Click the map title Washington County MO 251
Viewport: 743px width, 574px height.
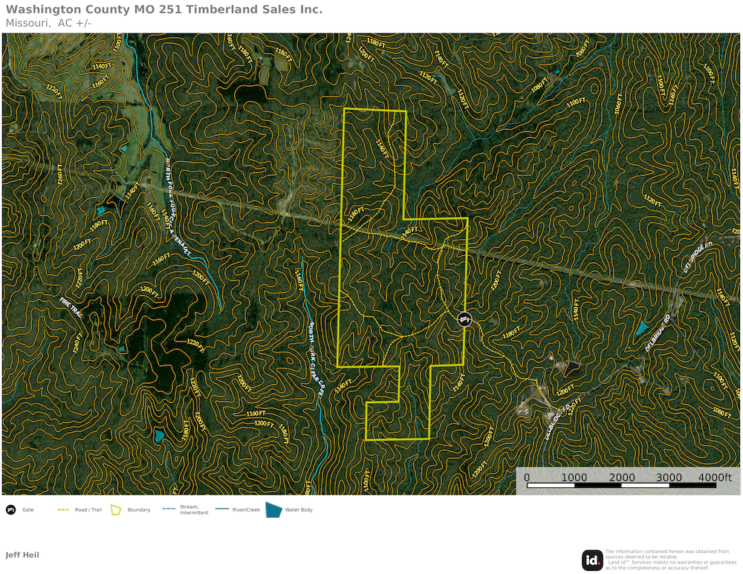pos(164,10)
